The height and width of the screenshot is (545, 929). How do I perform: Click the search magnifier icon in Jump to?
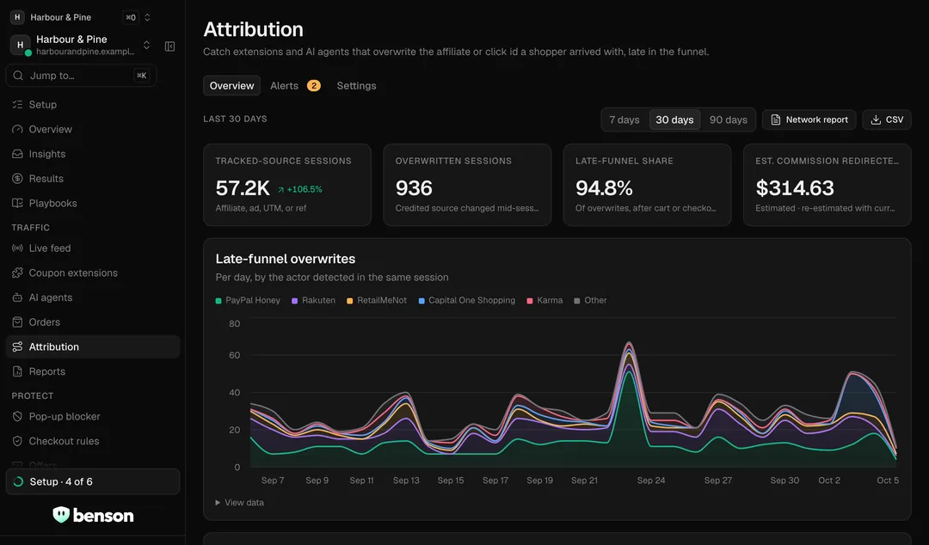click(18, 76)
